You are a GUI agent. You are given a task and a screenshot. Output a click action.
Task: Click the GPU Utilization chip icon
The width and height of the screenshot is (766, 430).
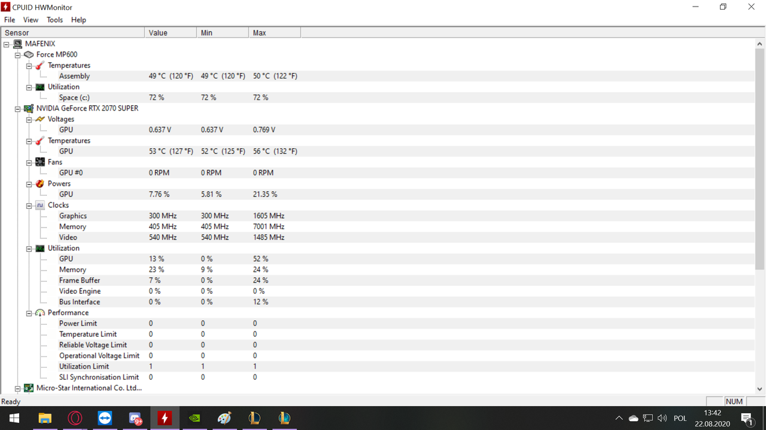click(x=39, y=248)
